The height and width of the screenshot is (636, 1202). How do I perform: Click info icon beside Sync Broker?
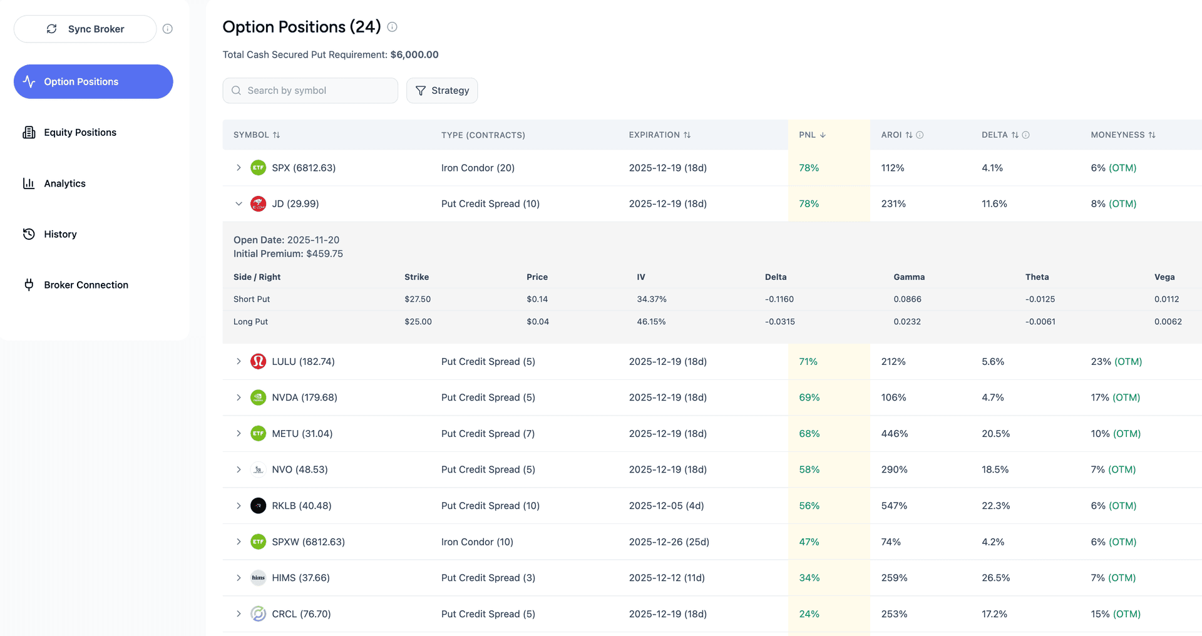pyautogui.click(x=167, y=29)
